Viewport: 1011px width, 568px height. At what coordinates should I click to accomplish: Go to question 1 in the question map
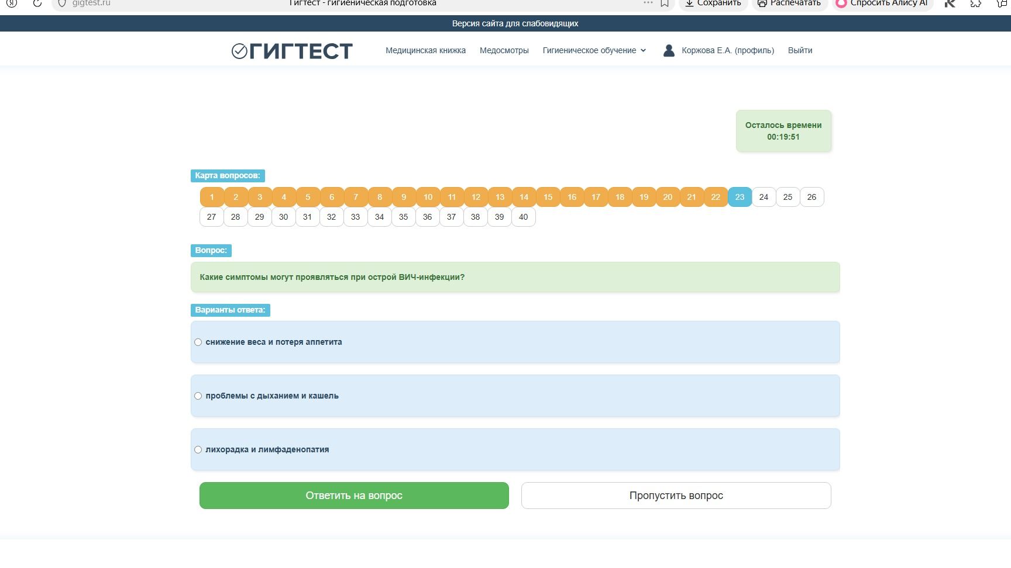tap(212, 197)
